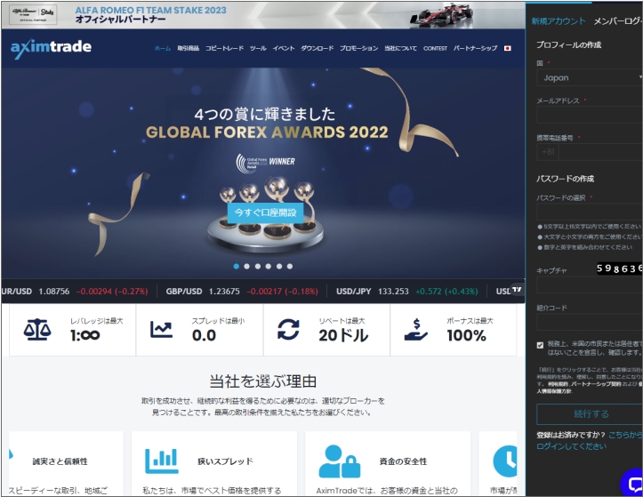
Task: Select the third carousel dot
Action: pyautogui.click(x=258, y=266)
